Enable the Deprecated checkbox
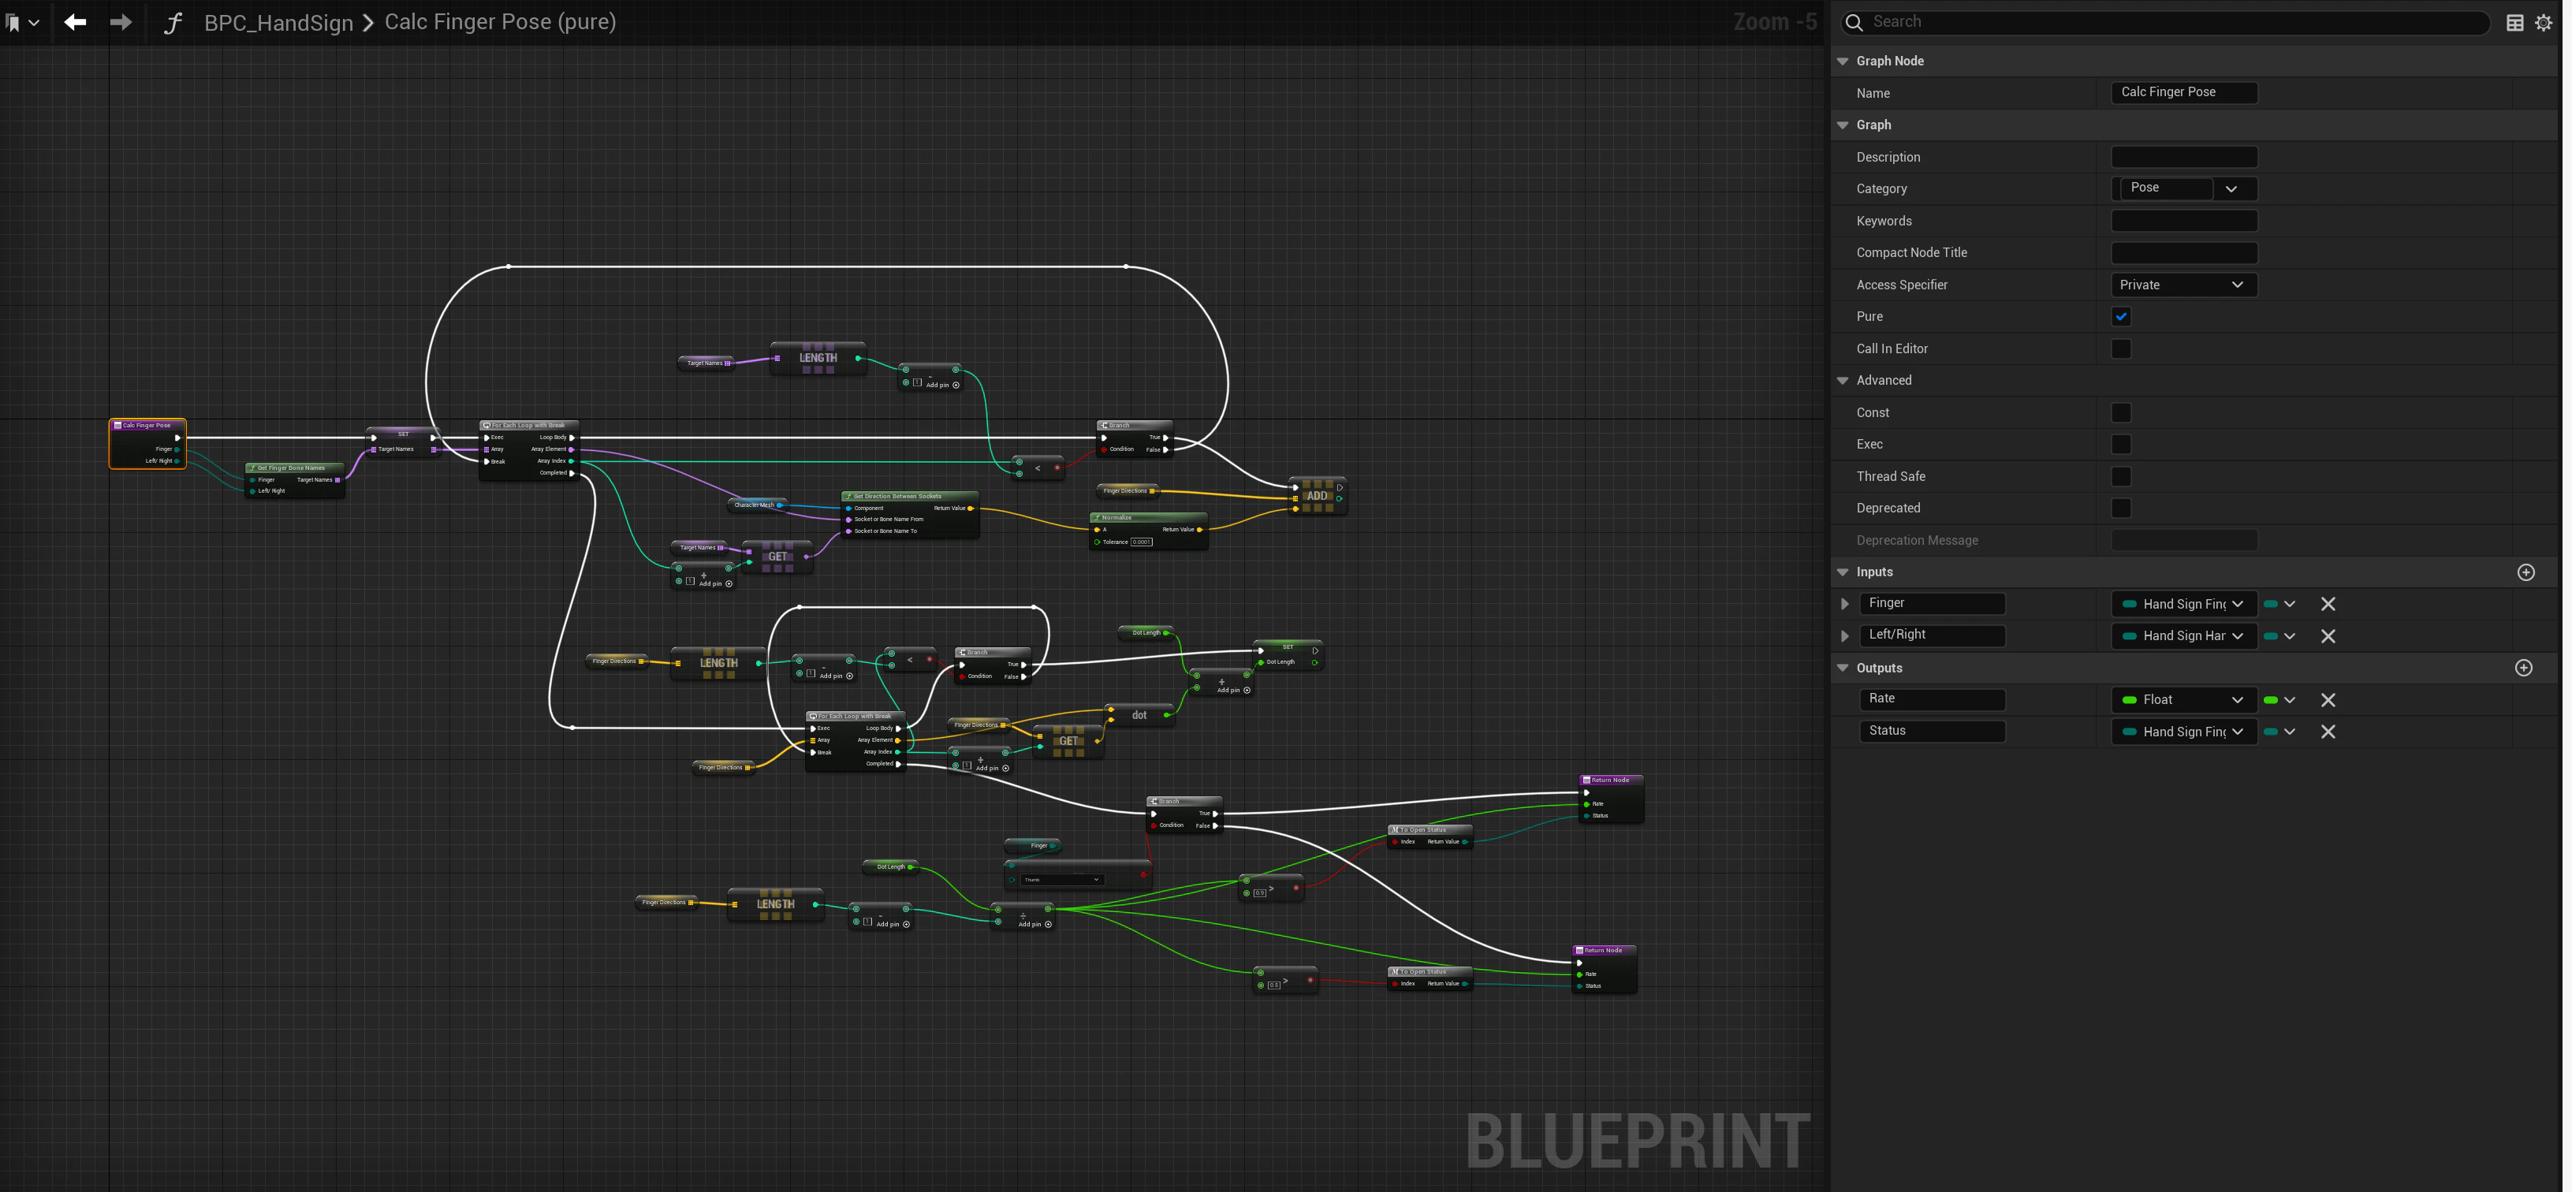Viewport: 2572px width, 1192px height. pyautogui.click(x=2122, y=508)
